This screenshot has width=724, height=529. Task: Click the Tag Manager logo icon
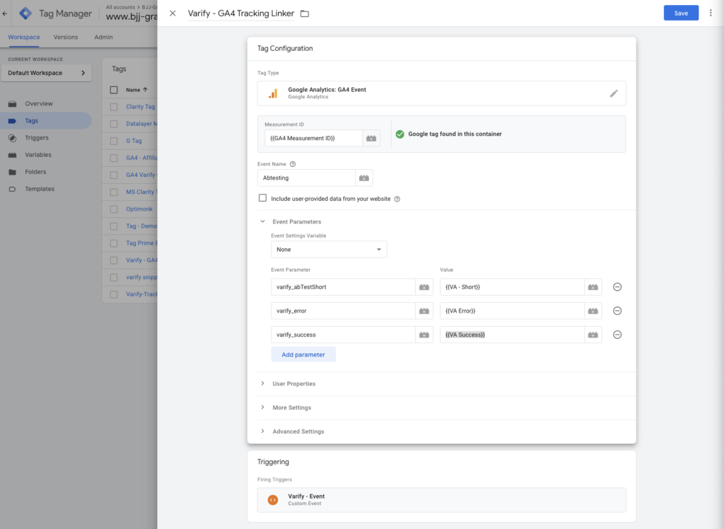(x=25, y=13)
